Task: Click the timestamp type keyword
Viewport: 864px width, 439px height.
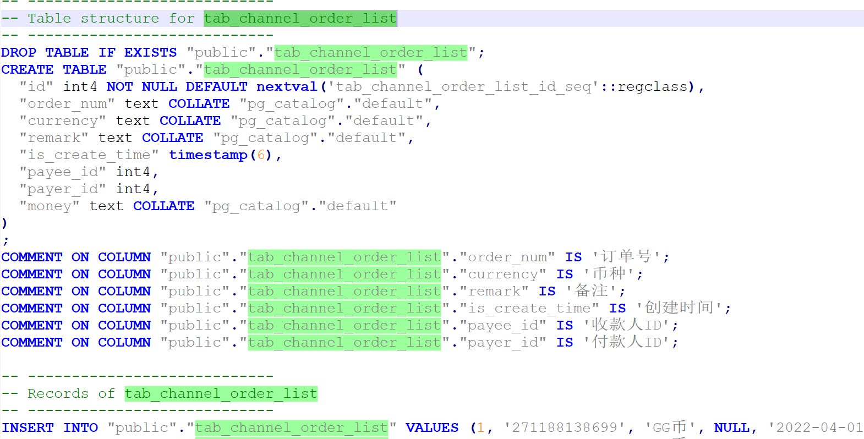Action: click(208, 155)
